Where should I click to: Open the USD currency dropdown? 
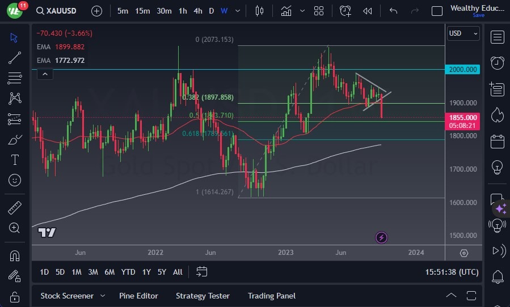pos(463,33)
